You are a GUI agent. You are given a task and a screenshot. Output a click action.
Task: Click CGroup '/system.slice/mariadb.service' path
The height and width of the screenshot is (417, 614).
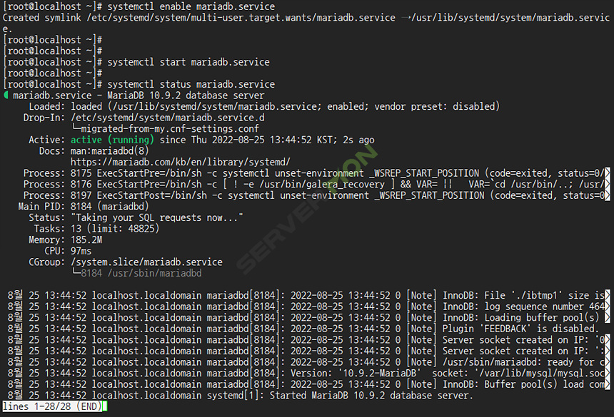point(146,262)
